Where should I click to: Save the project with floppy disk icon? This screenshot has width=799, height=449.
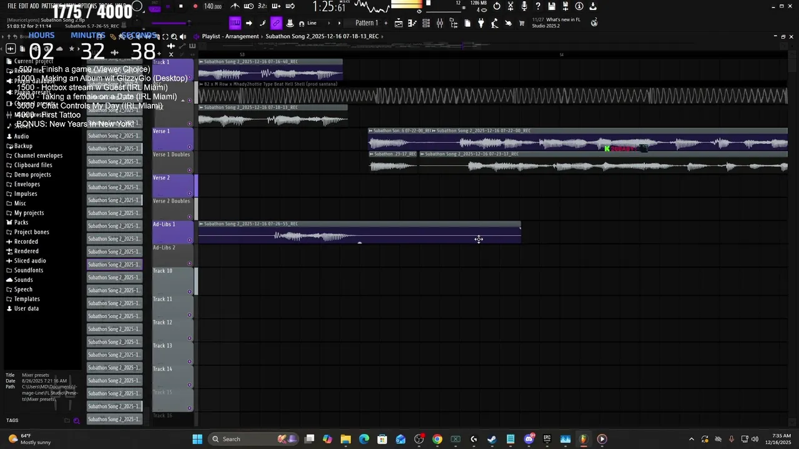552,6
